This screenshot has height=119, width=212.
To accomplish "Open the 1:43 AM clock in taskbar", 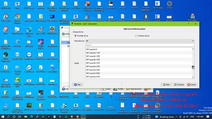I will click(200, 117).
